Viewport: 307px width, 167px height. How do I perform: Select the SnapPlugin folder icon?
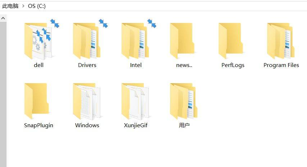click(x=37, y=101)
